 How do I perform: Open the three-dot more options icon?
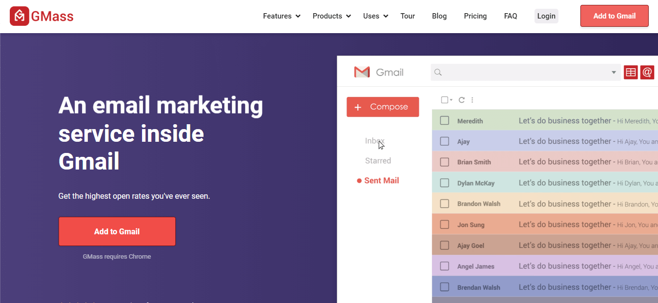[472, 99]
